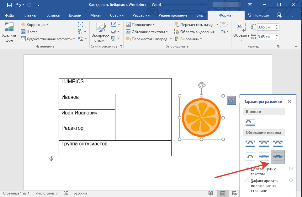Click the Picture Border pen icon

(114, 25)
